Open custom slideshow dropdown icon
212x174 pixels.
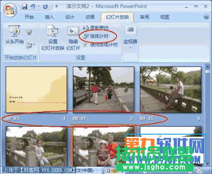coord(30,45)
